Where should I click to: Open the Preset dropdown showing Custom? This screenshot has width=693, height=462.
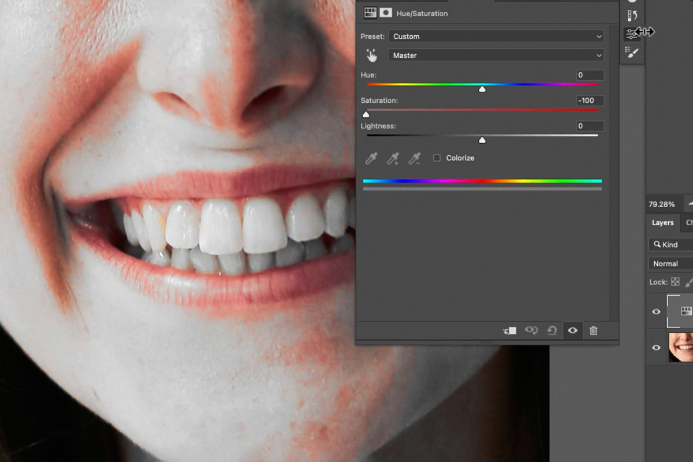click(x=495, y=36)
